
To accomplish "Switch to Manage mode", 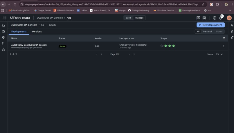I will pyautogui.click(x=139, y=18).
